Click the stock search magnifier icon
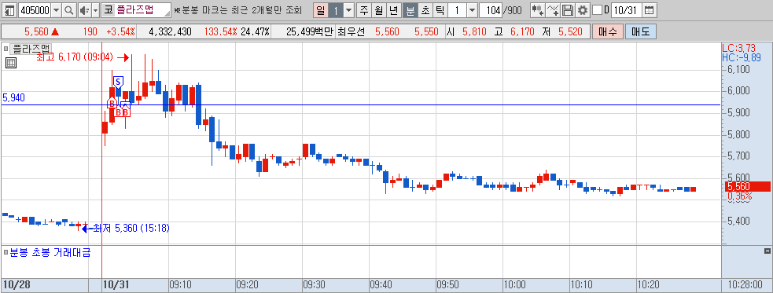The width and height of the screenshot is (773, 293). [69, 10]
